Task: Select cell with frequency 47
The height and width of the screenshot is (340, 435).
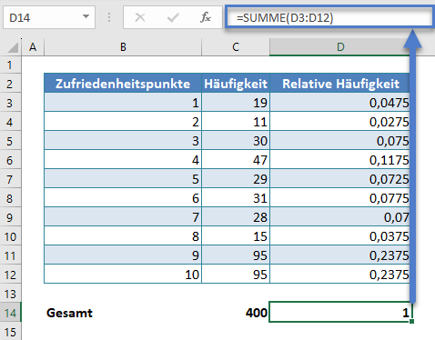Action: (x=236, y=160)
